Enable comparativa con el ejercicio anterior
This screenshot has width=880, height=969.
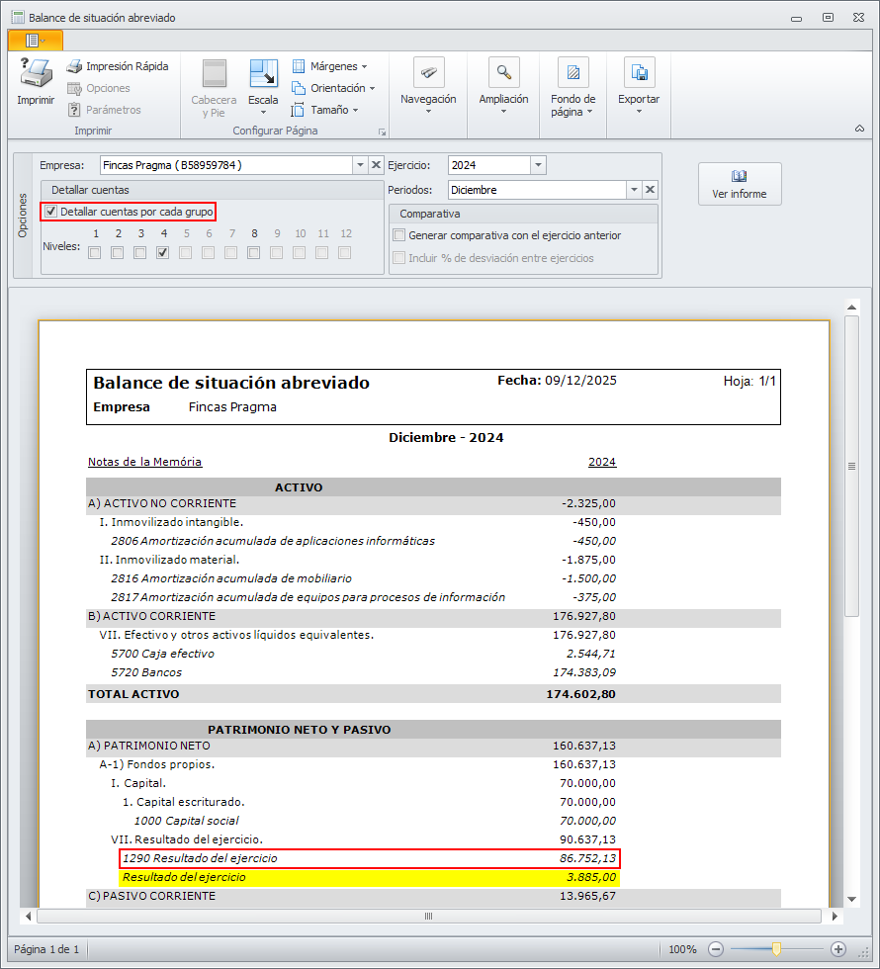399,235
